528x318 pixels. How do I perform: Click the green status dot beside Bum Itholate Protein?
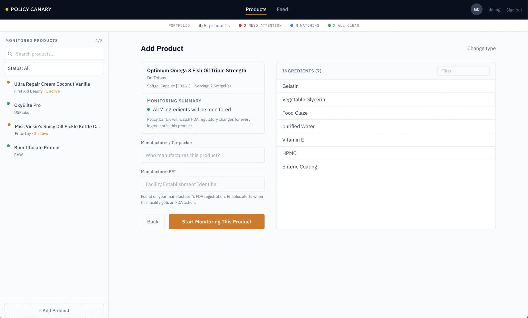click(8, 146)
